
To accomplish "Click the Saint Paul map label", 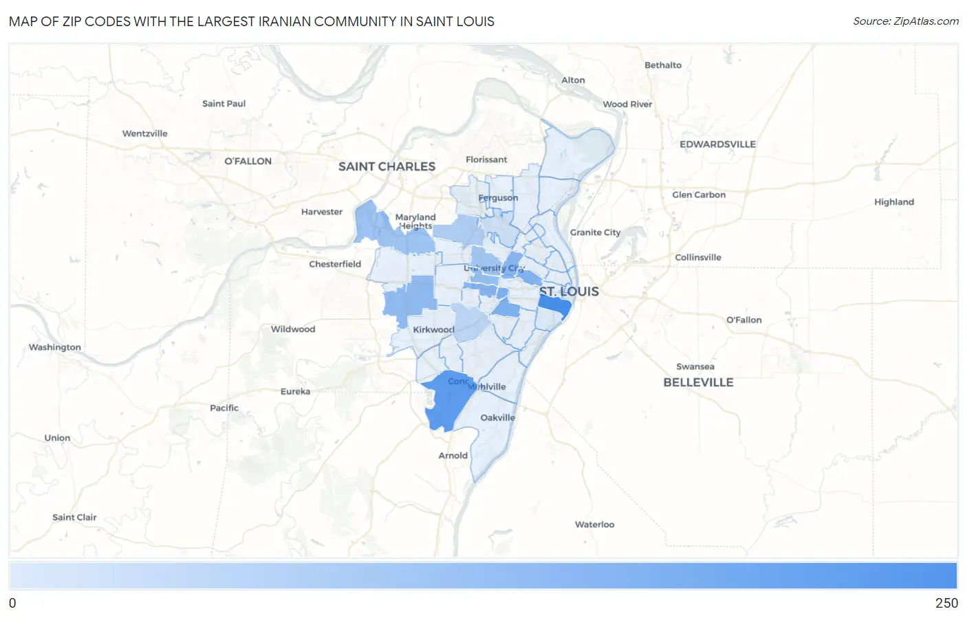I will pyautogui.click(x=224, y=104).
